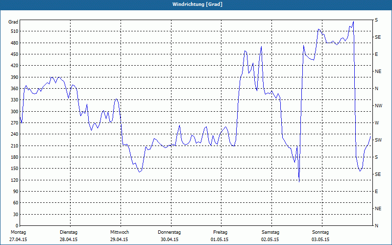Viewport: 392px width, 245px height.
Task: Click the 120 degree axis value
Action: 15,180
